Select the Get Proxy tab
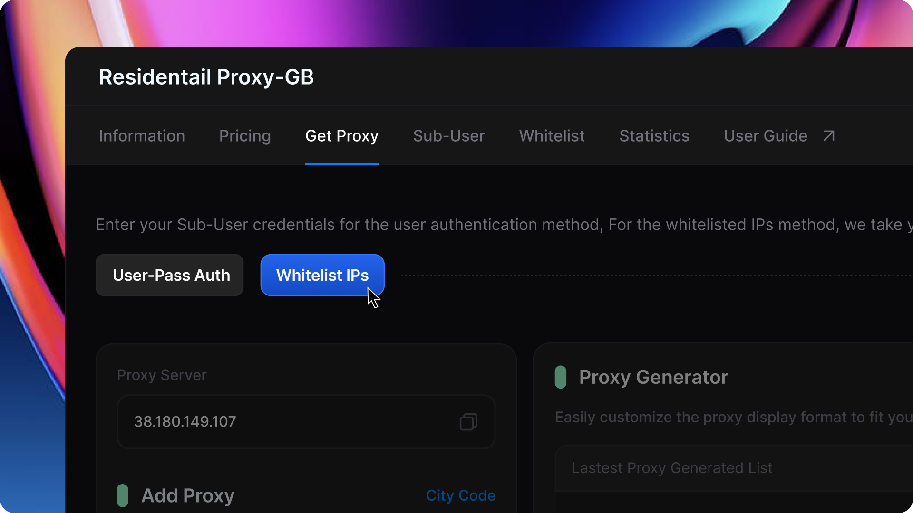 tap(342, 136)
